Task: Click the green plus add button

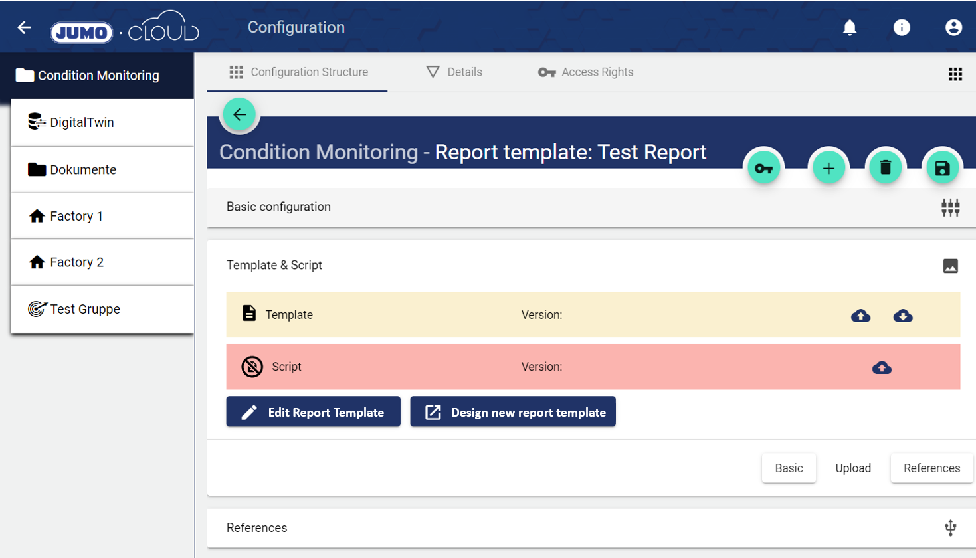Action: pos(829,168)
